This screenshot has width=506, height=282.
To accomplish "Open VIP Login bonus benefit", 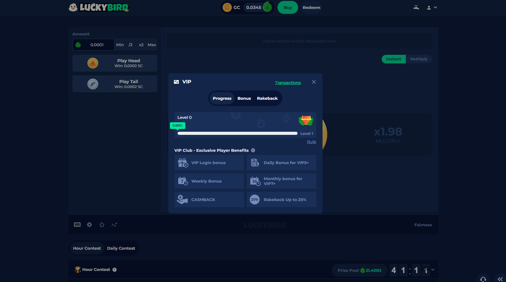I will pyautogui.click(x=209, y=163).
